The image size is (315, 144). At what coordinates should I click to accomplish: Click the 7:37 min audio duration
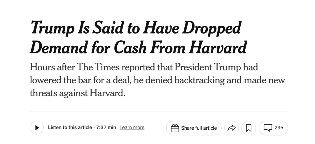(x=106, y=128)
